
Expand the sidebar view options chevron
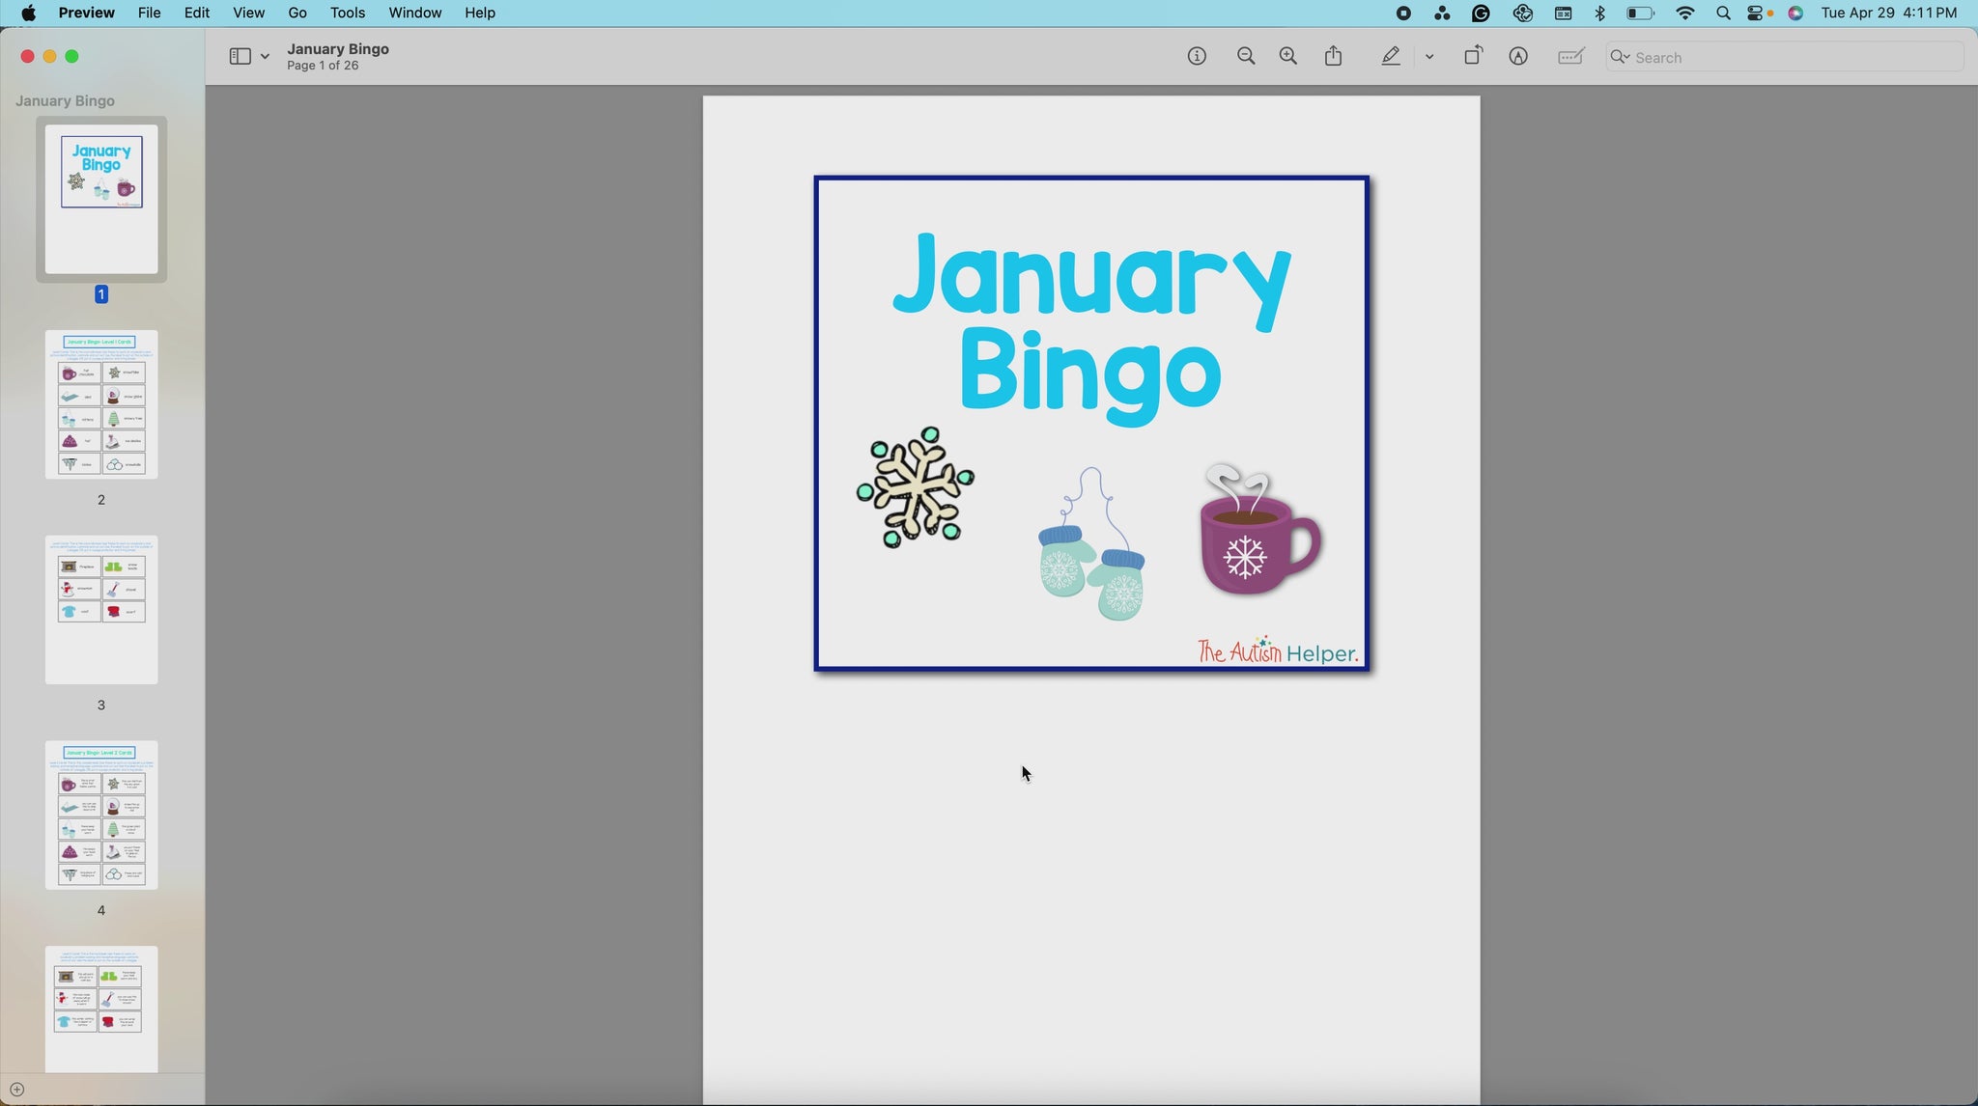click(265, 57)
